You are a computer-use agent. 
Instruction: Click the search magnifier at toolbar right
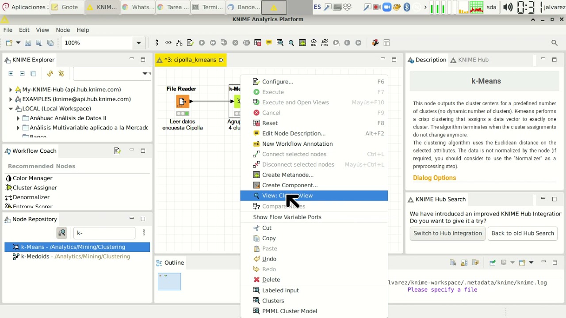pyautogui.click(x=555, y=43)
